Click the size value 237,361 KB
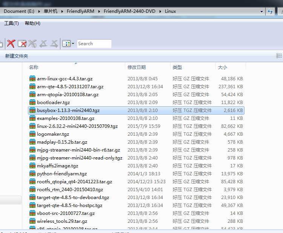This screenshot has width=283, height=233. 231,87
